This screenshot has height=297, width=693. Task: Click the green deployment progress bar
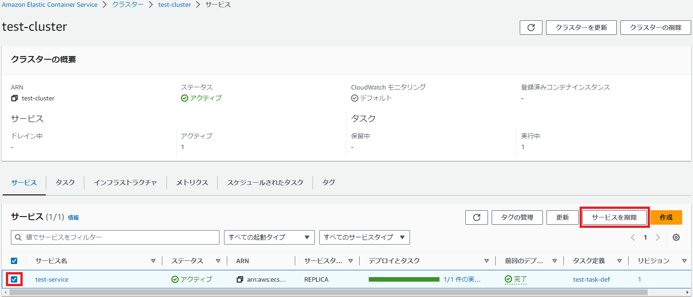[404, 279]
